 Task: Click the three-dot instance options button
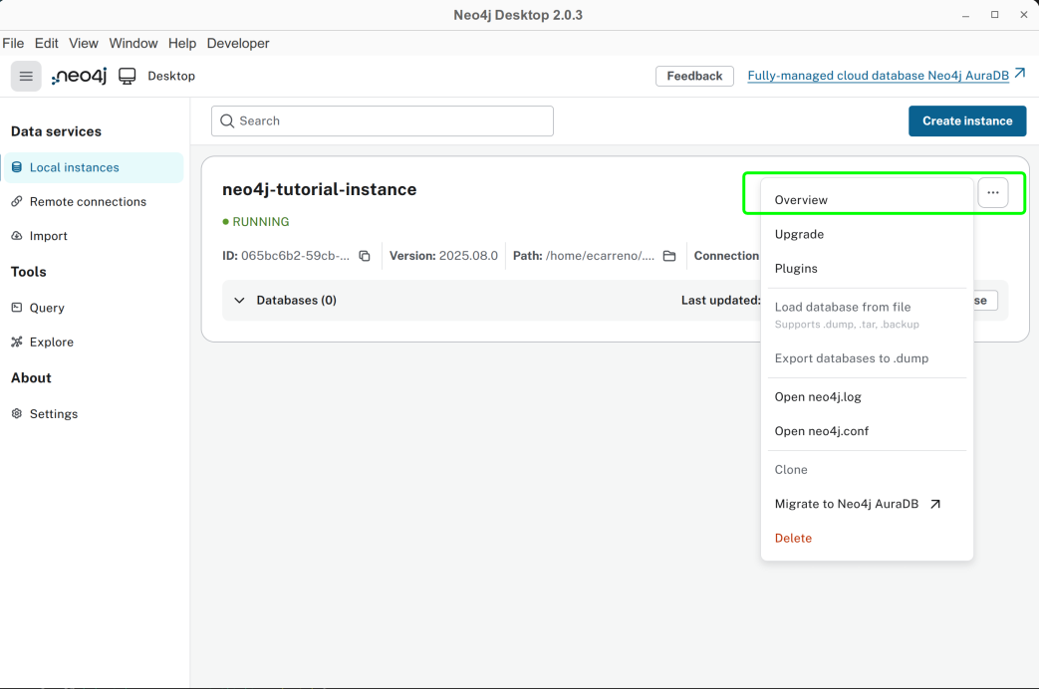pos(992,193)
